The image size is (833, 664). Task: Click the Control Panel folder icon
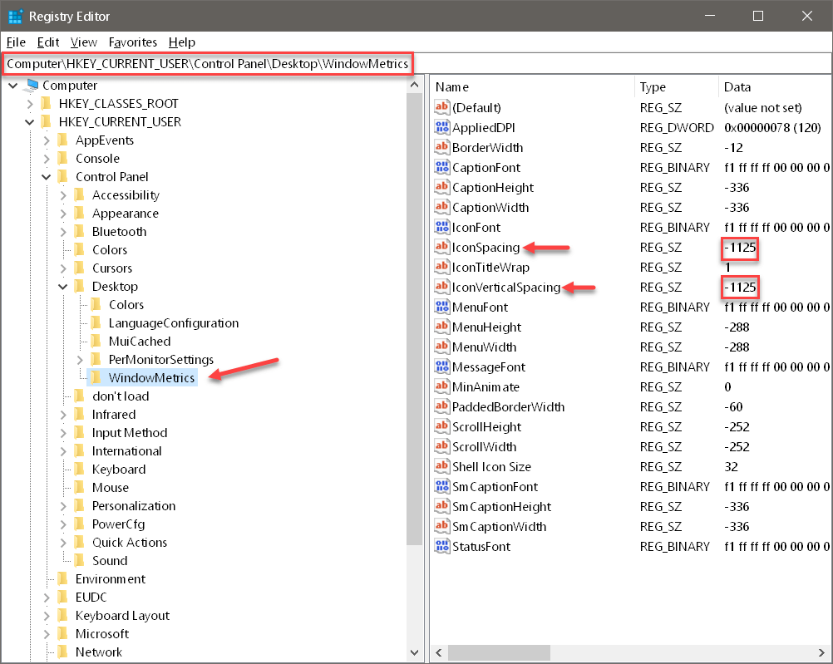pyautogui.click(x=62, y=176)
